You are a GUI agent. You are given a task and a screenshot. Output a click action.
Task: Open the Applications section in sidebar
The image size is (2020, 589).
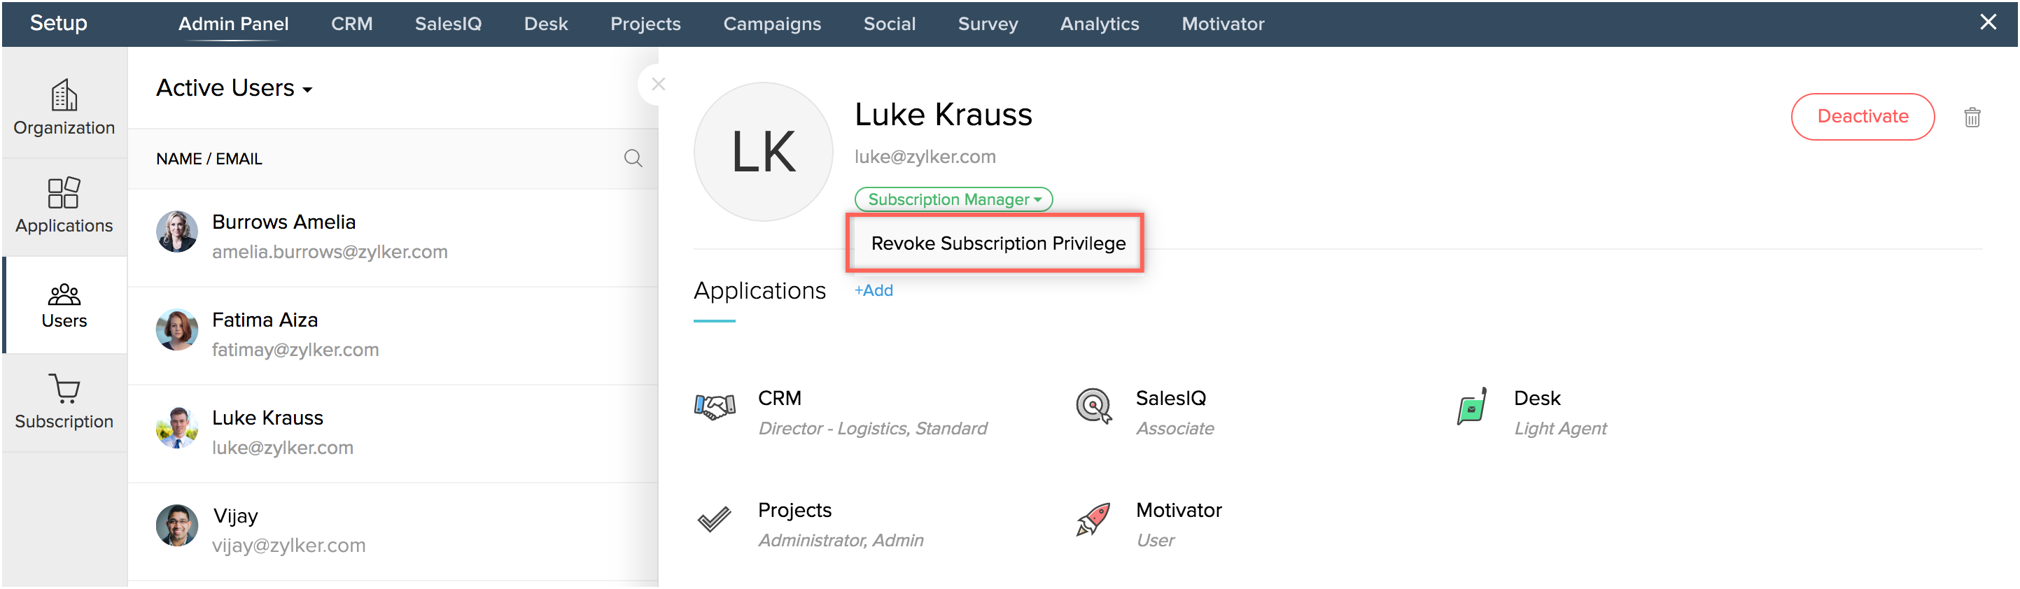coord(64,205)
